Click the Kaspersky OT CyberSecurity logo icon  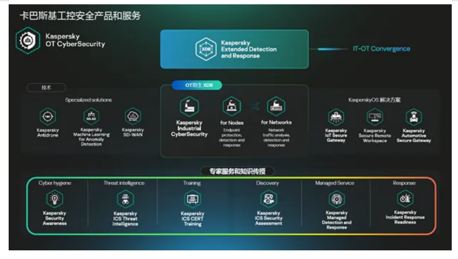pyautogui.click(x=27, y=40)
